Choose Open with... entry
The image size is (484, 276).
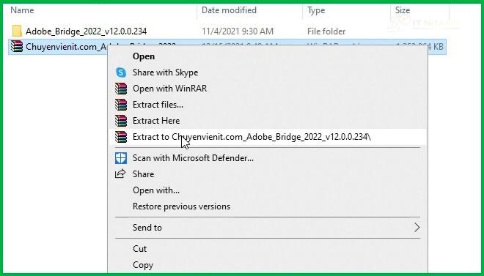point(156,190)
